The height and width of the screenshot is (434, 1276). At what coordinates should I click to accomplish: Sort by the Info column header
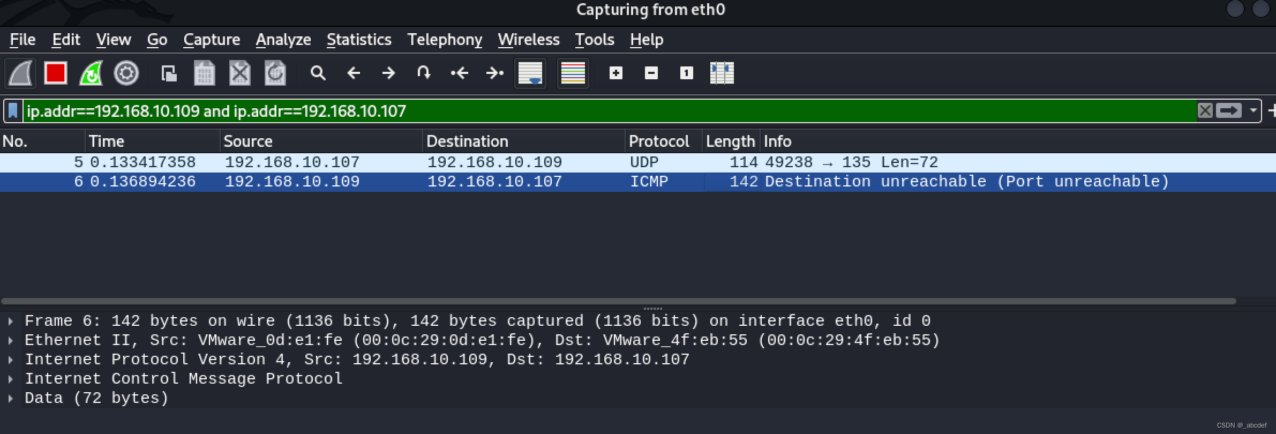[x=1018, y=141]
